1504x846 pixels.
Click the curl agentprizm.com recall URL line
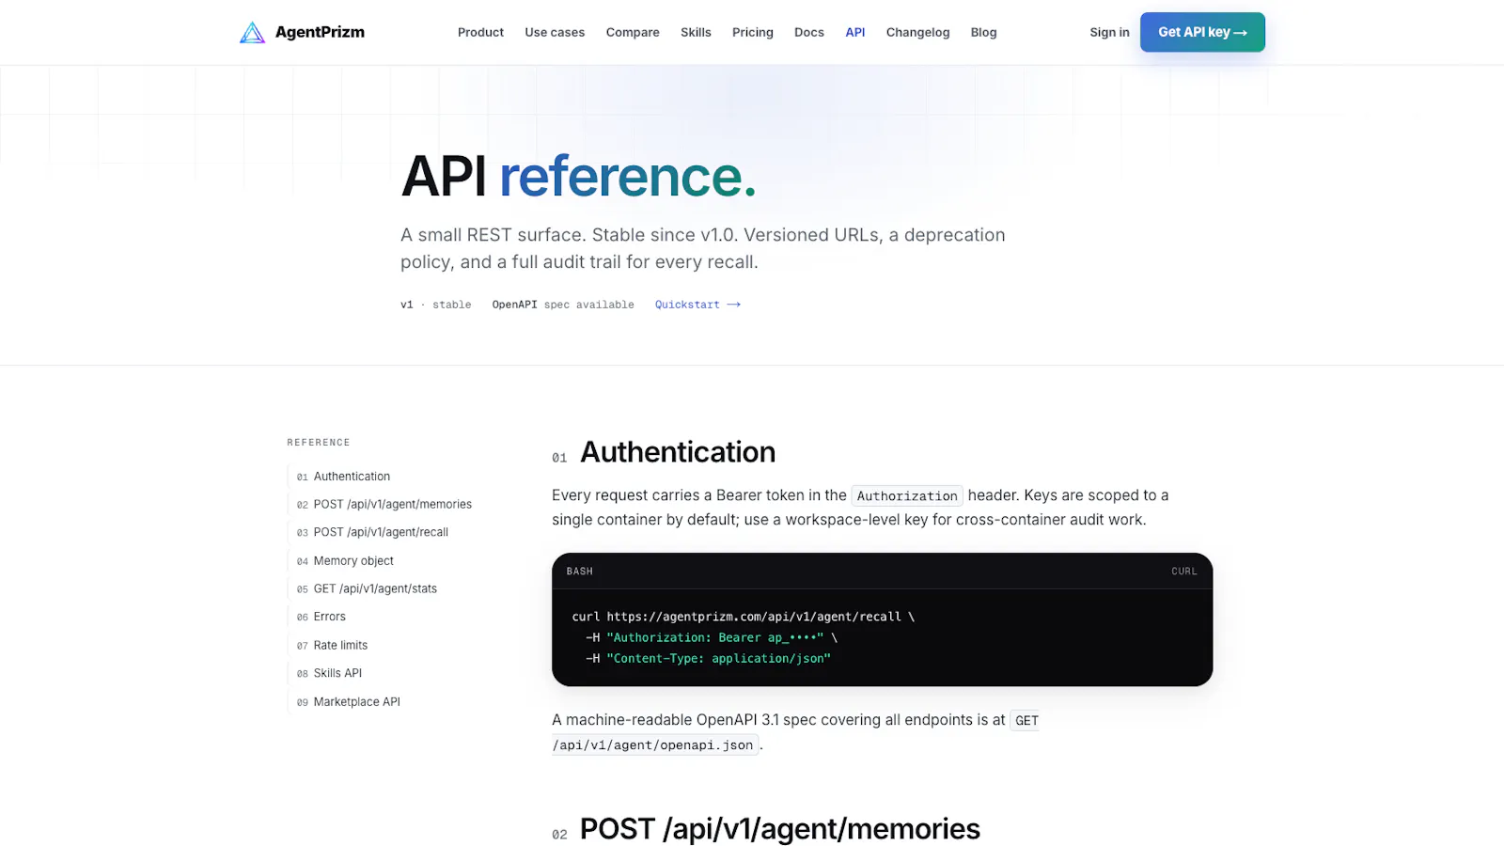coord(744,617)
